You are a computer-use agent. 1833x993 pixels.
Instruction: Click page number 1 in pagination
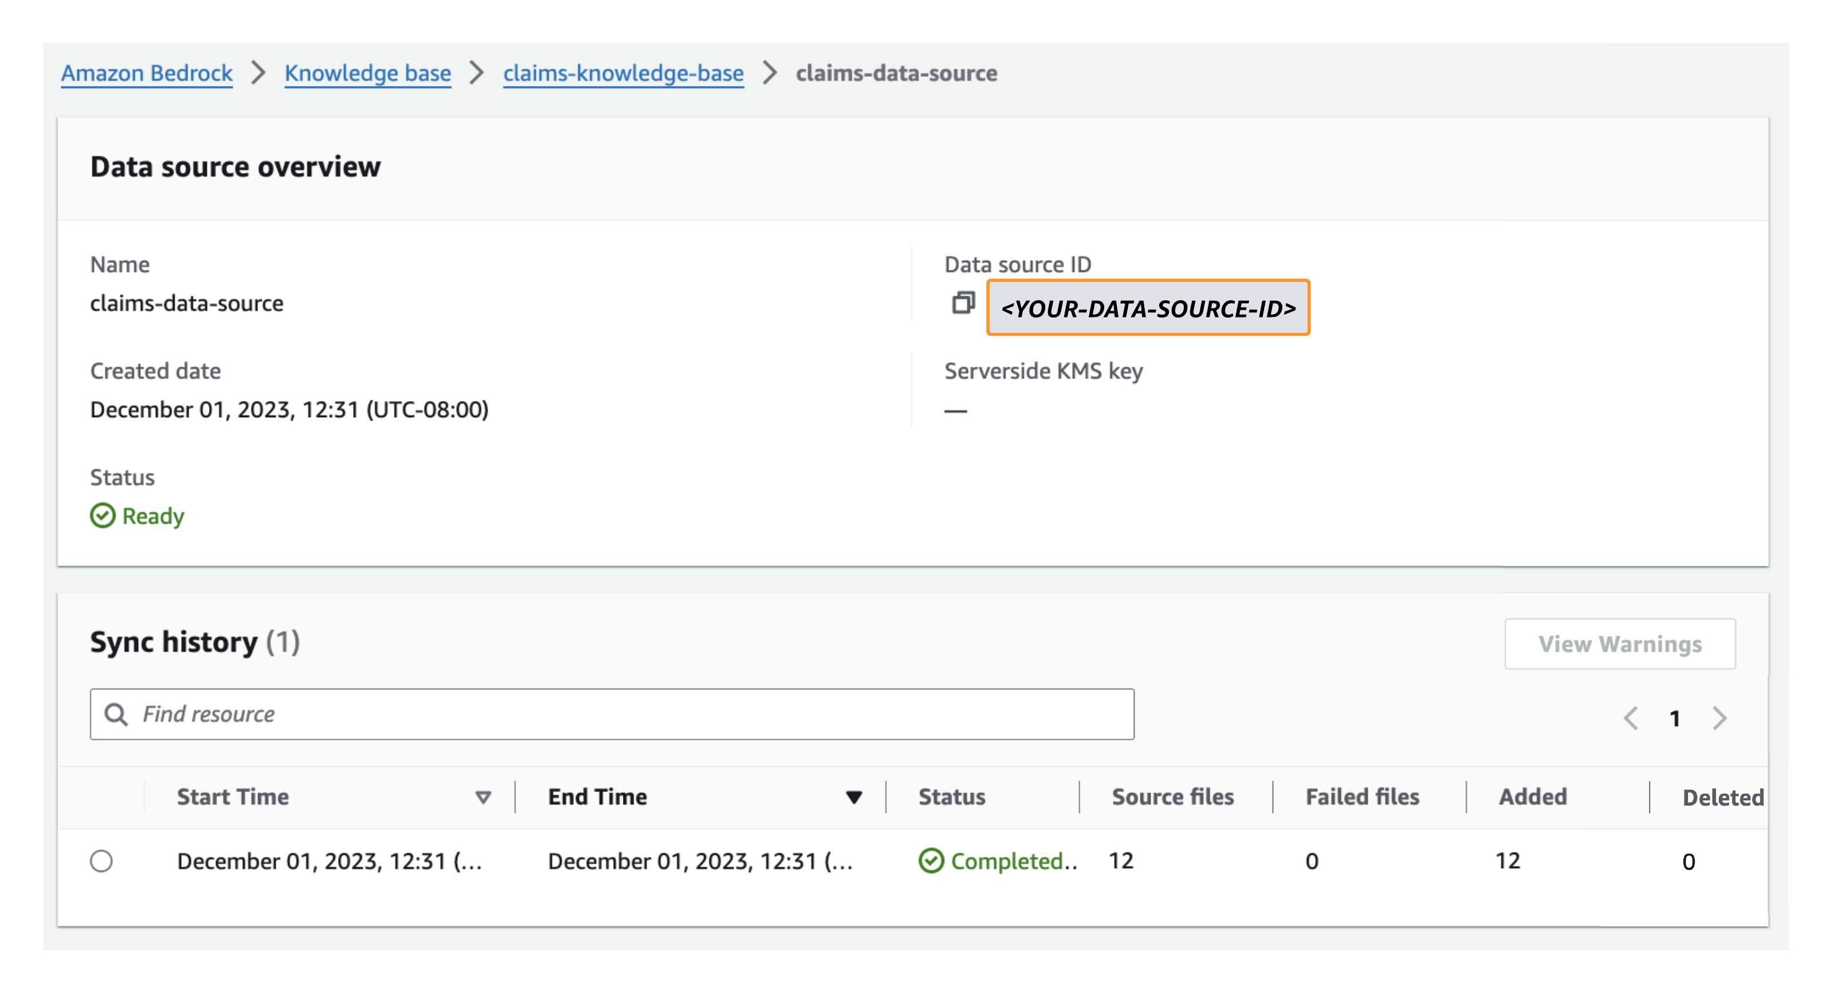(x=1675, y=719)
